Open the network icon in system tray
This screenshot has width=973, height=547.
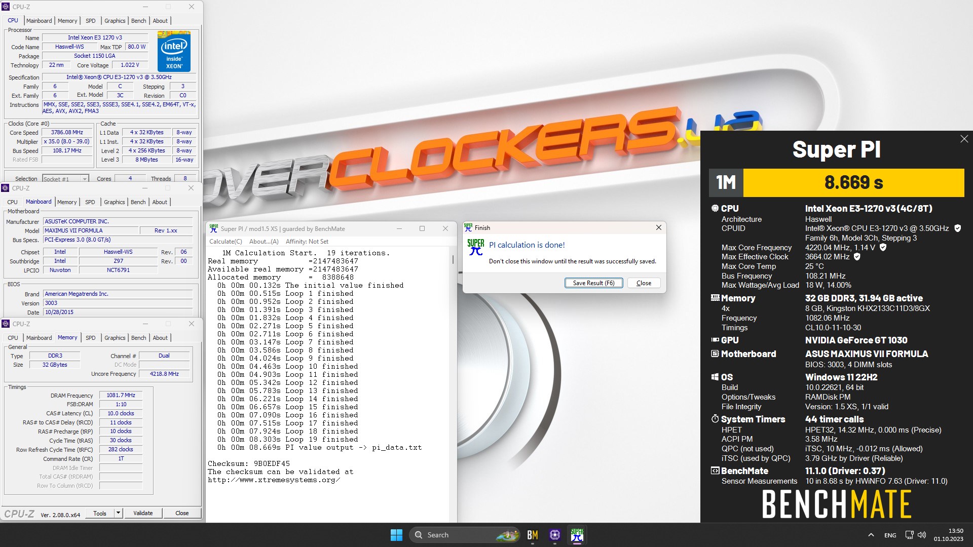pyautogui.click(x=909, y=535)
